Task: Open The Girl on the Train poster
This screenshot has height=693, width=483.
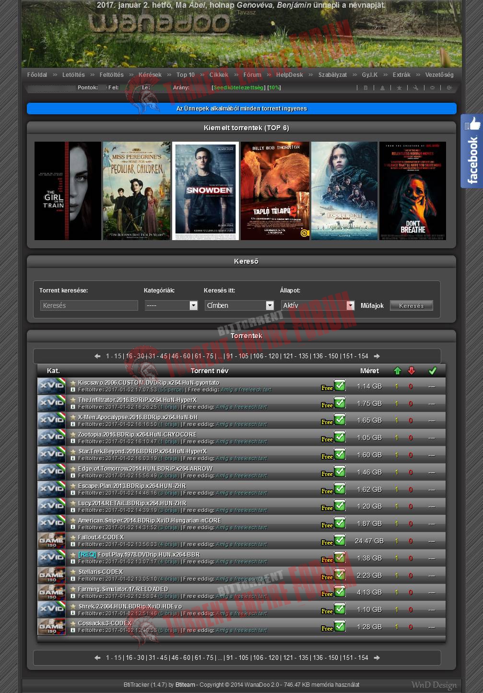Action: pos(68,191)
